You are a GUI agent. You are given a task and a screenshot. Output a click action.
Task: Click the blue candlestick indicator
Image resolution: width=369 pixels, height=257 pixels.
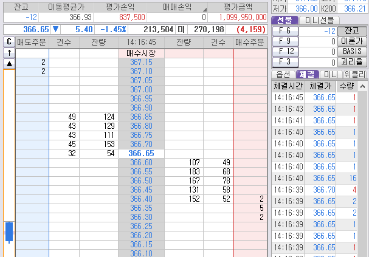click(9, 232)
